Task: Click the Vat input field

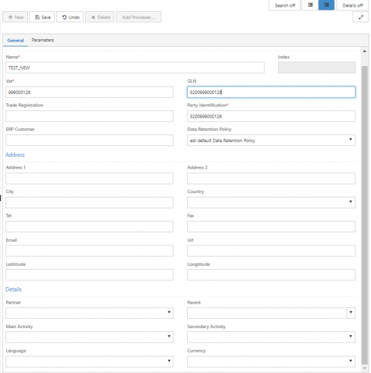Action: tap(89, 92)
